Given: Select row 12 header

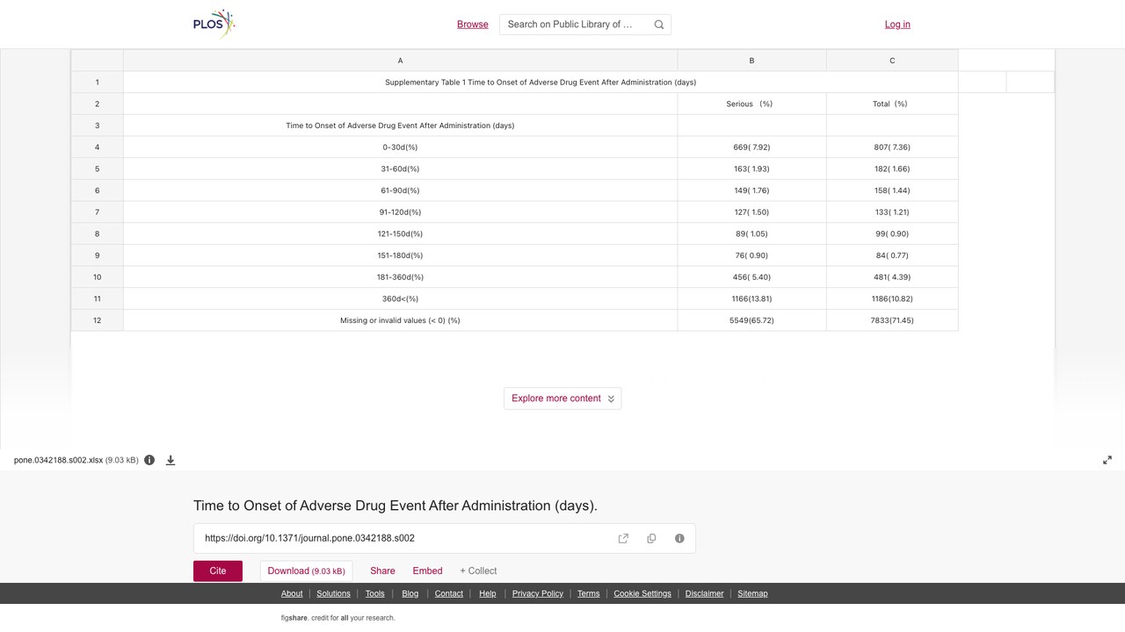Looking at the screenshot, I should [97, 320].
